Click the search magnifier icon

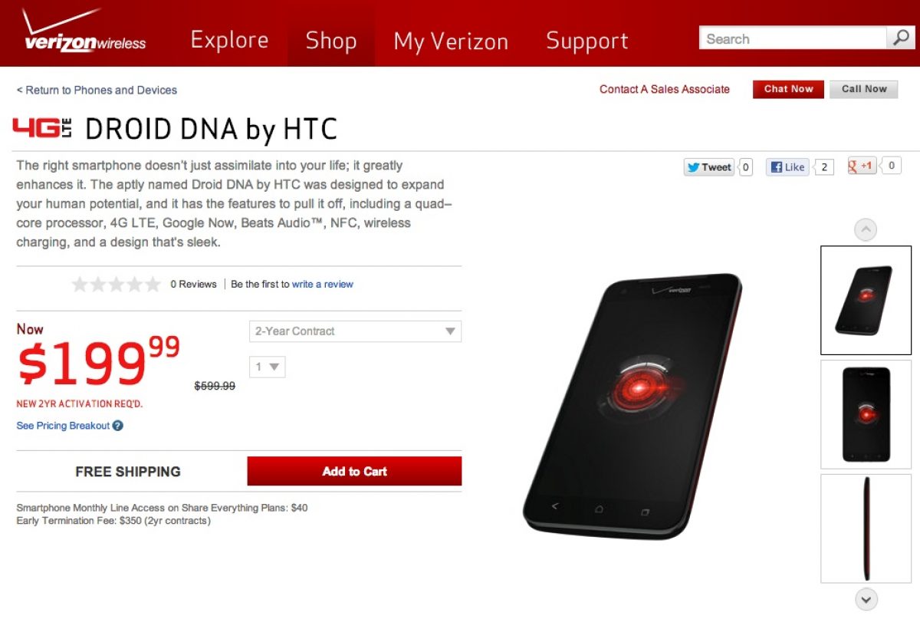[x=899, y=38]
